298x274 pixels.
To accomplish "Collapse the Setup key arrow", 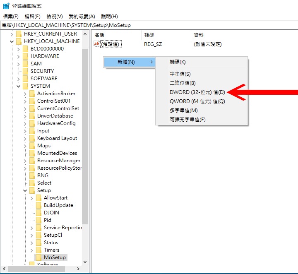I will pyautogui.click(x=25, y=190).
